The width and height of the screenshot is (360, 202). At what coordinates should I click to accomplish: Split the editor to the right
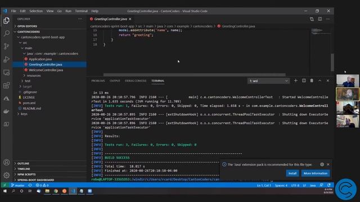(x=320, y=19)
